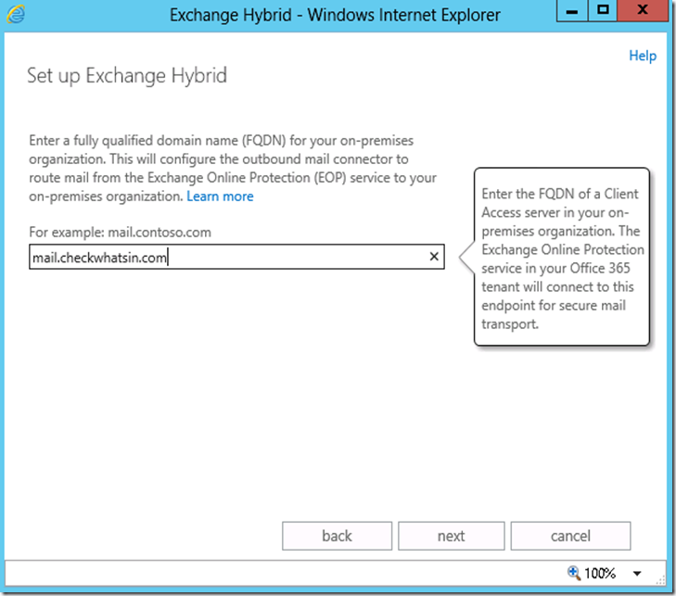Viewport: 676px width, 596px height.
Task: Open the zoom level dropdown arrow
Action: pos(637,574)
